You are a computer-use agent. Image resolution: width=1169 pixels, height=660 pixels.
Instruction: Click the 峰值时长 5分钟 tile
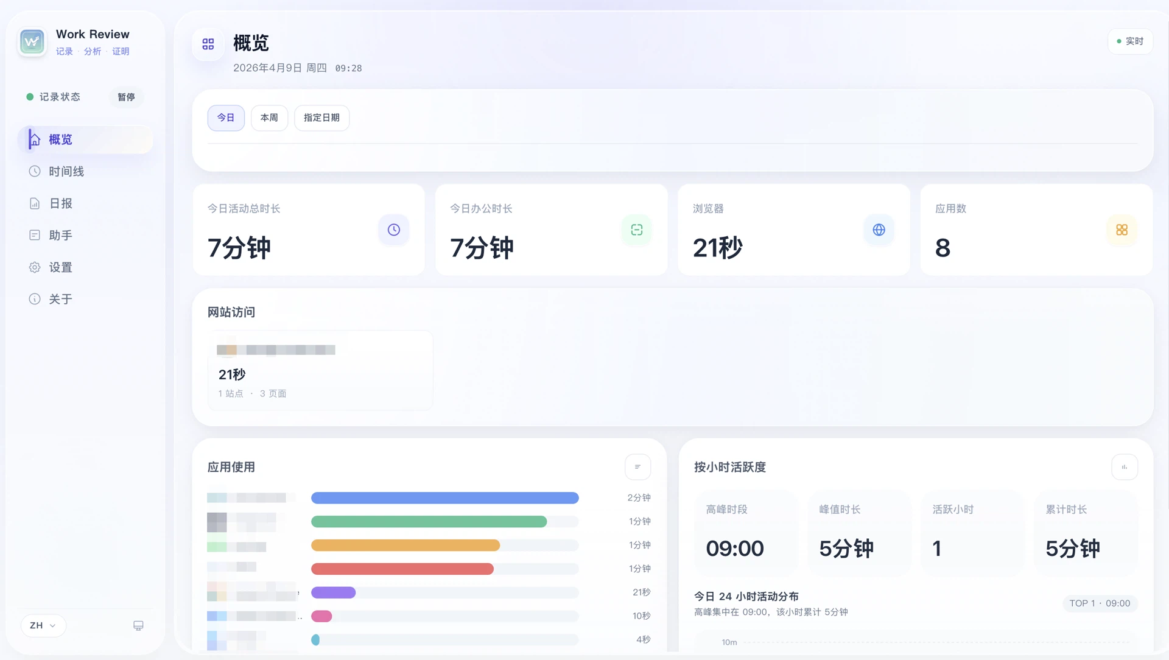(x=859, y=533)
